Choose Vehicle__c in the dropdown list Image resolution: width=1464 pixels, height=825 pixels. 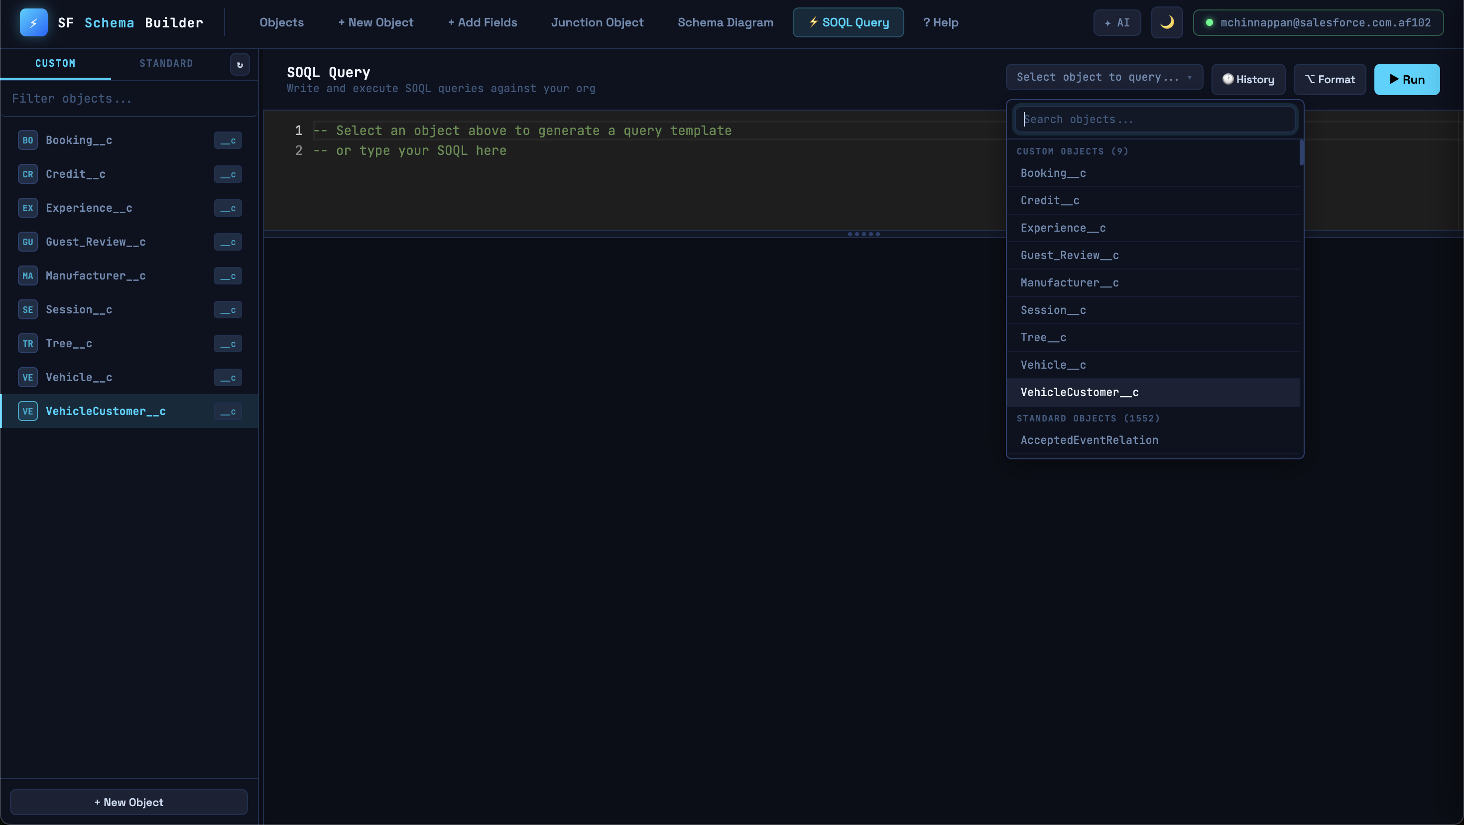coord(1153,365)
